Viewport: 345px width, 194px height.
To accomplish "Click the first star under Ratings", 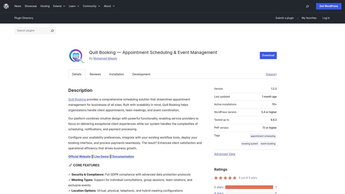I will [x=216, y=178].
